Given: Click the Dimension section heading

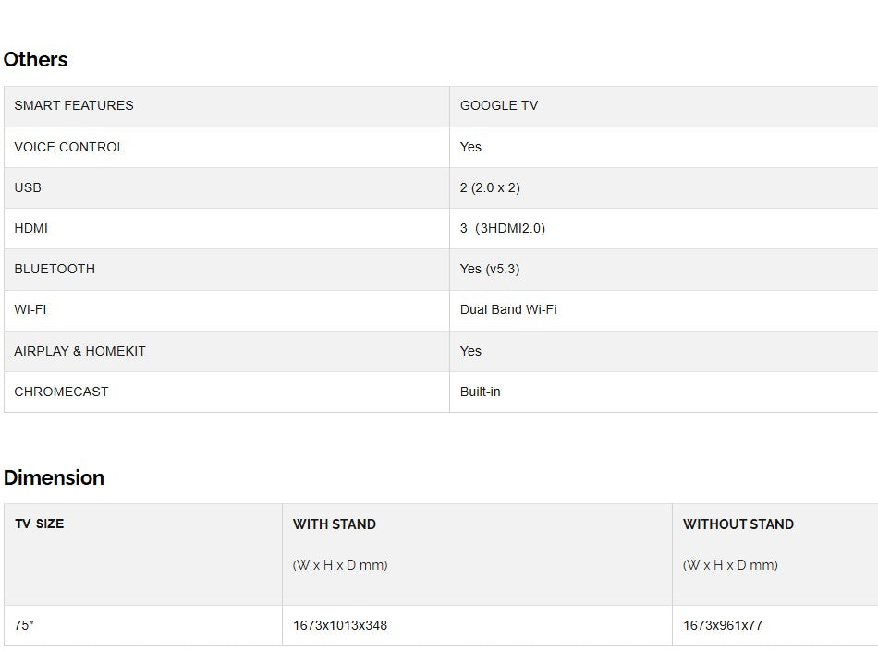Looking at the screenshot, I should 54,477.
